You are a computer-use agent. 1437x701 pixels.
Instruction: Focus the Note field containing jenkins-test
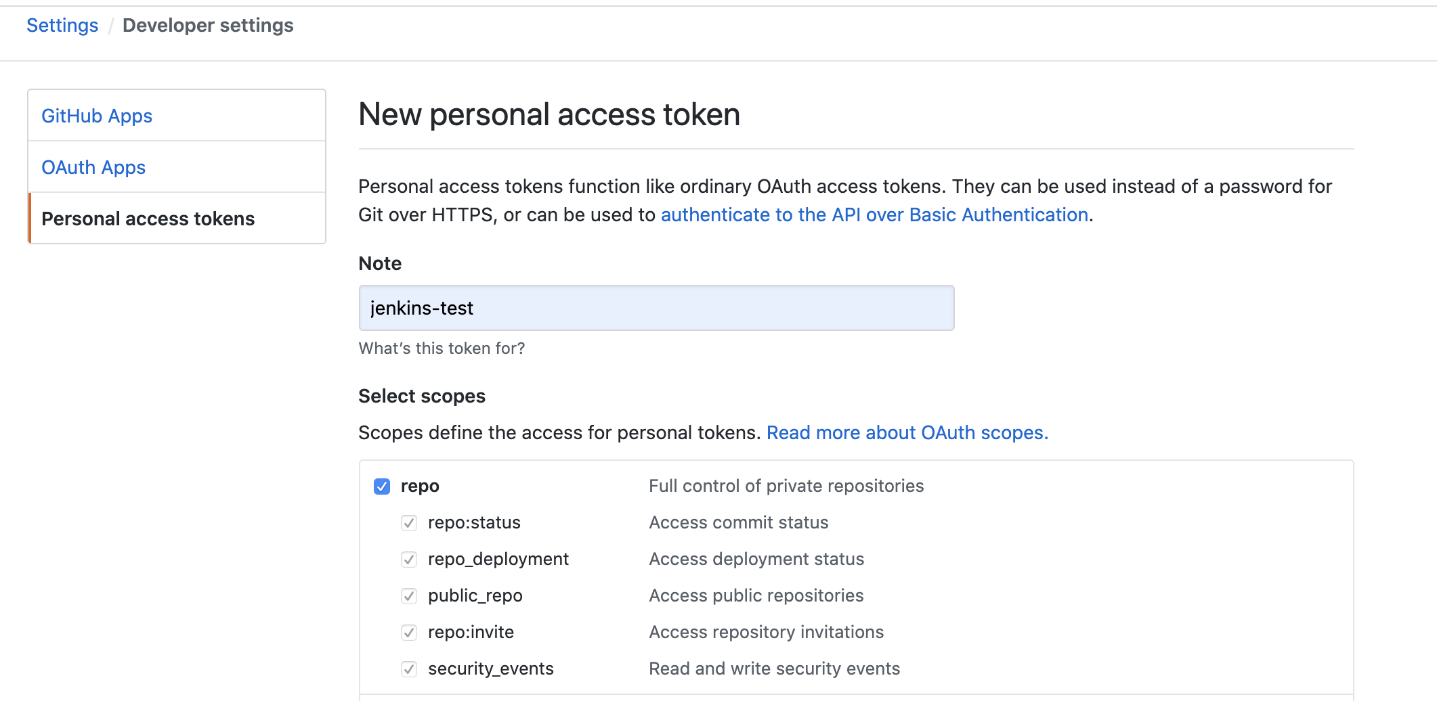pos(656,309)
